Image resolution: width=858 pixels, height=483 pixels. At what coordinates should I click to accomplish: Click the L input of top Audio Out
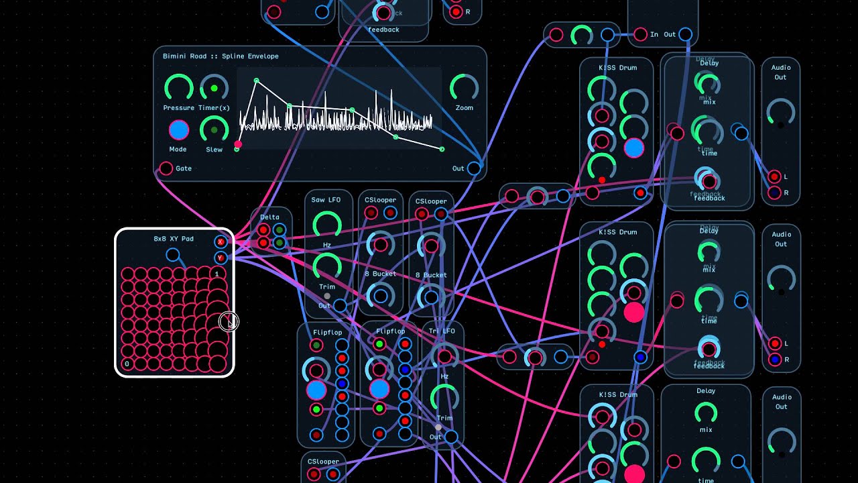click(775, 177)
